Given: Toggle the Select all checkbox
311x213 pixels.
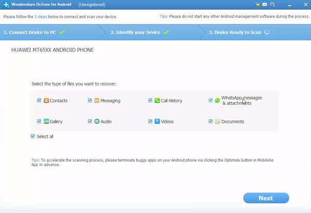Looking at the screenshot, I should pyautogui.click(x=33, y=136).
